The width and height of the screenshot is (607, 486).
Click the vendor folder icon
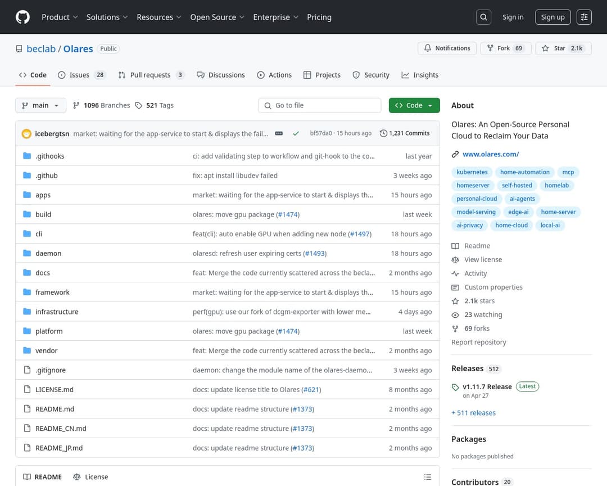tap(27, 350)
